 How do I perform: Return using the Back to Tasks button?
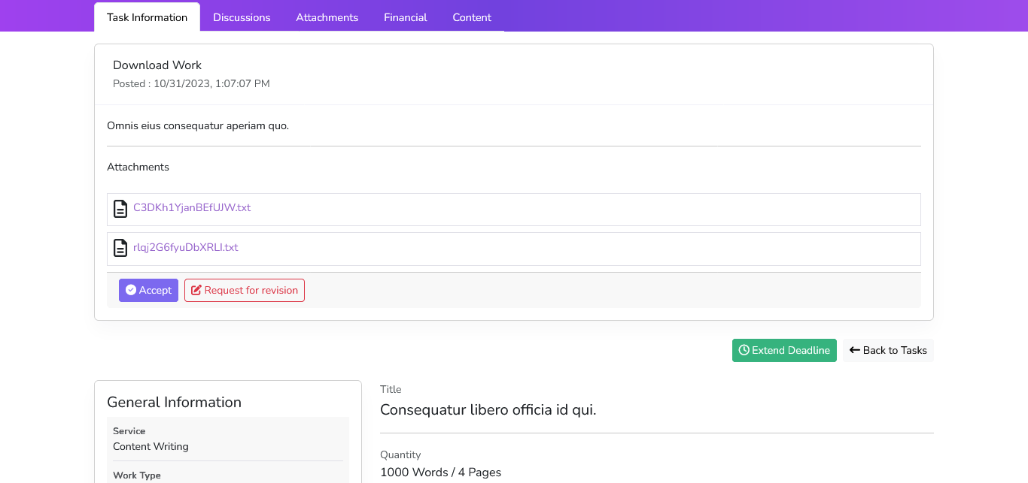tap(888, 350)
